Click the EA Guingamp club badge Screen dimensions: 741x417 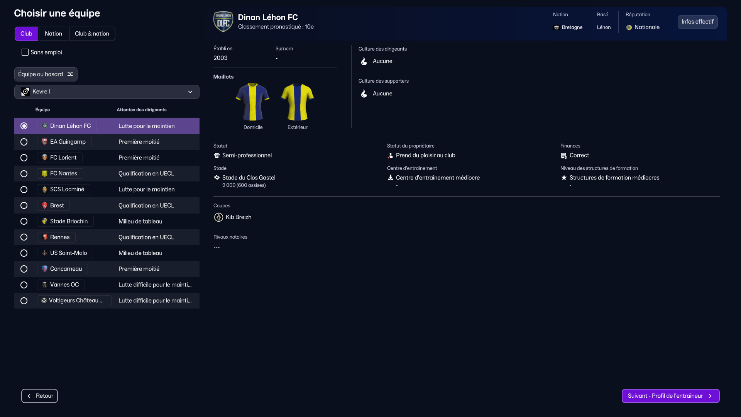(x=44, y=142)
